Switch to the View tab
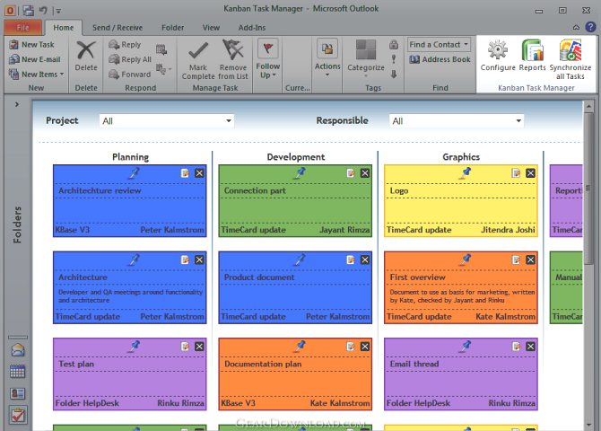The image size is (601, 431). [x=211, y=27]
